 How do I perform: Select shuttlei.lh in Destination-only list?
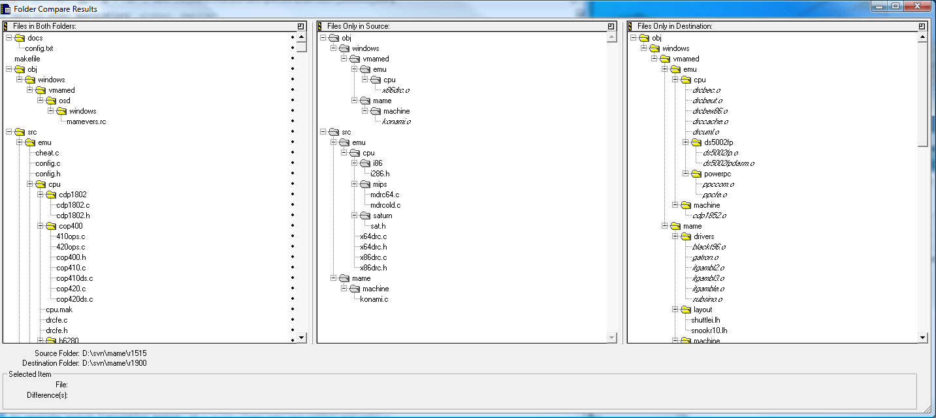[705, 320]
